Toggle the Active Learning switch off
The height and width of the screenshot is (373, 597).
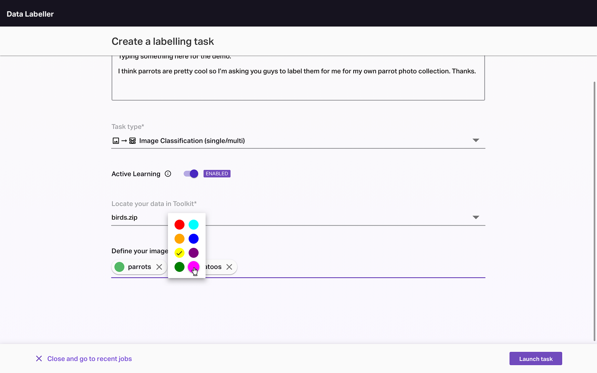point(191,174)
